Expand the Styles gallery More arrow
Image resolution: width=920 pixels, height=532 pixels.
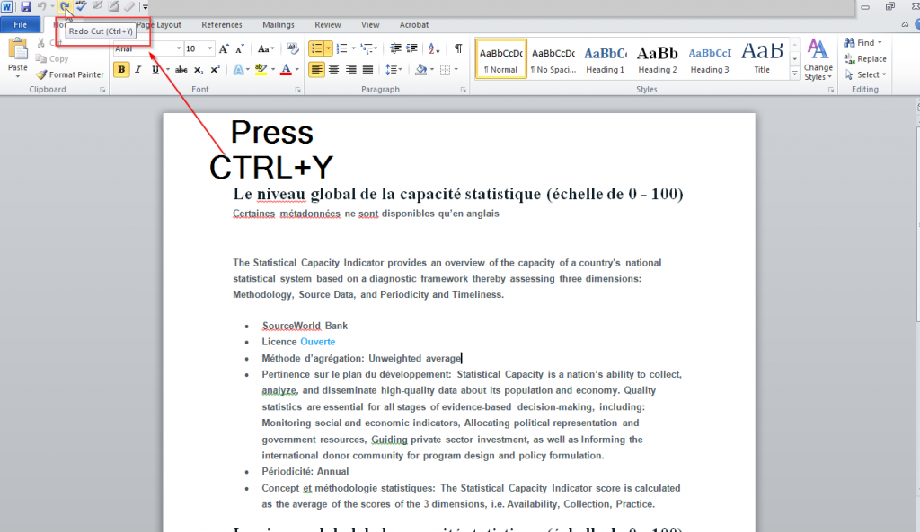[x=795, y=74]
